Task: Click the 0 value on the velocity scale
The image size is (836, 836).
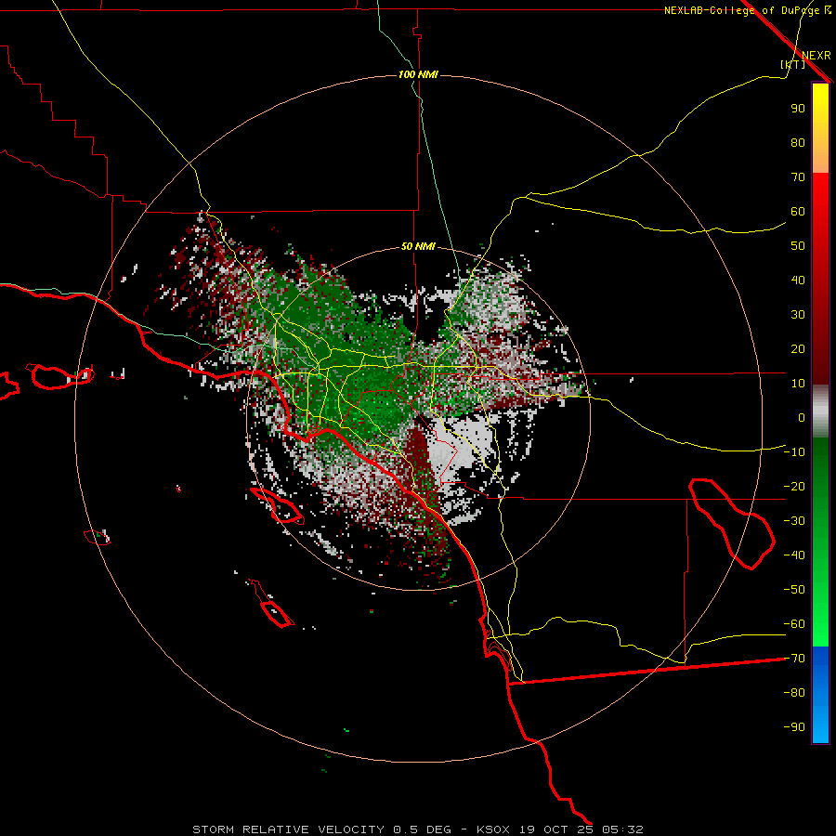Action: pyautogui.click(x=802, y=418)
